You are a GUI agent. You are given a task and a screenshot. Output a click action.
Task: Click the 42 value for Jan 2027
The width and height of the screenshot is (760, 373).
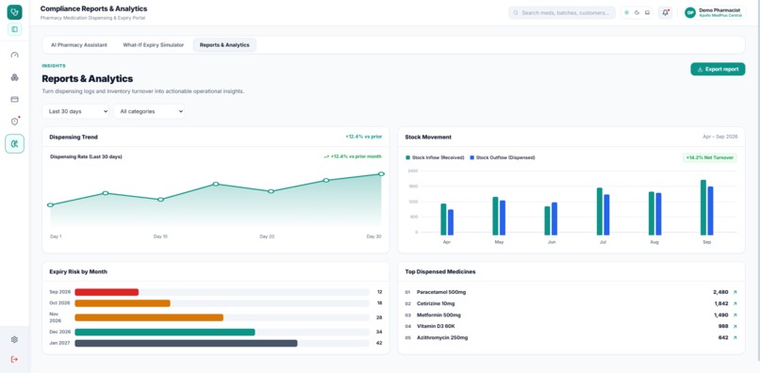(379, 343)
